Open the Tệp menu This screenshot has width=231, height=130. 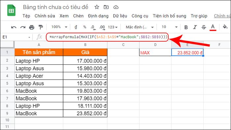click(26, 16)
